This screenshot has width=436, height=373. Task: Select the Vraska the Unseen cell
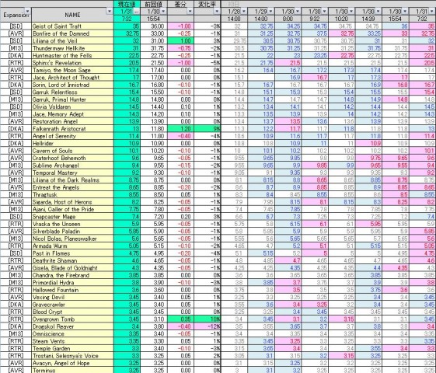point(72,224)
